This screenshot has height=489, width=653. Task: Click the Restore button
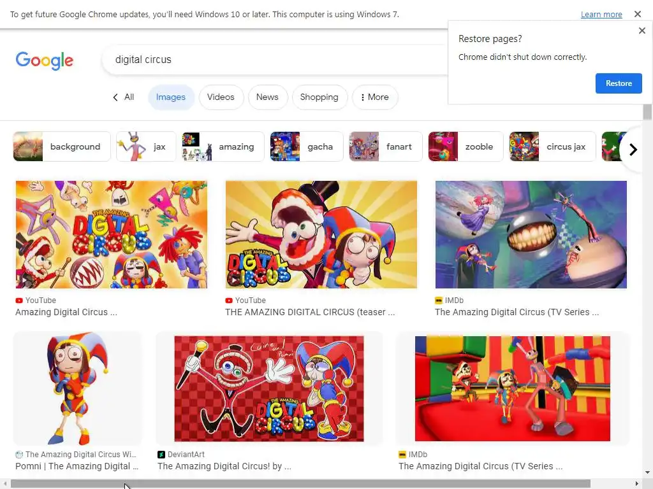(619, 83)
